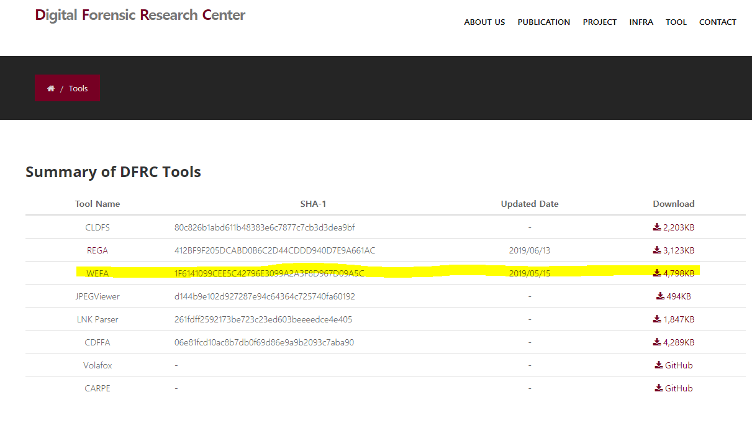Click the JPEGViewer download icon

(x=661, y=296)
